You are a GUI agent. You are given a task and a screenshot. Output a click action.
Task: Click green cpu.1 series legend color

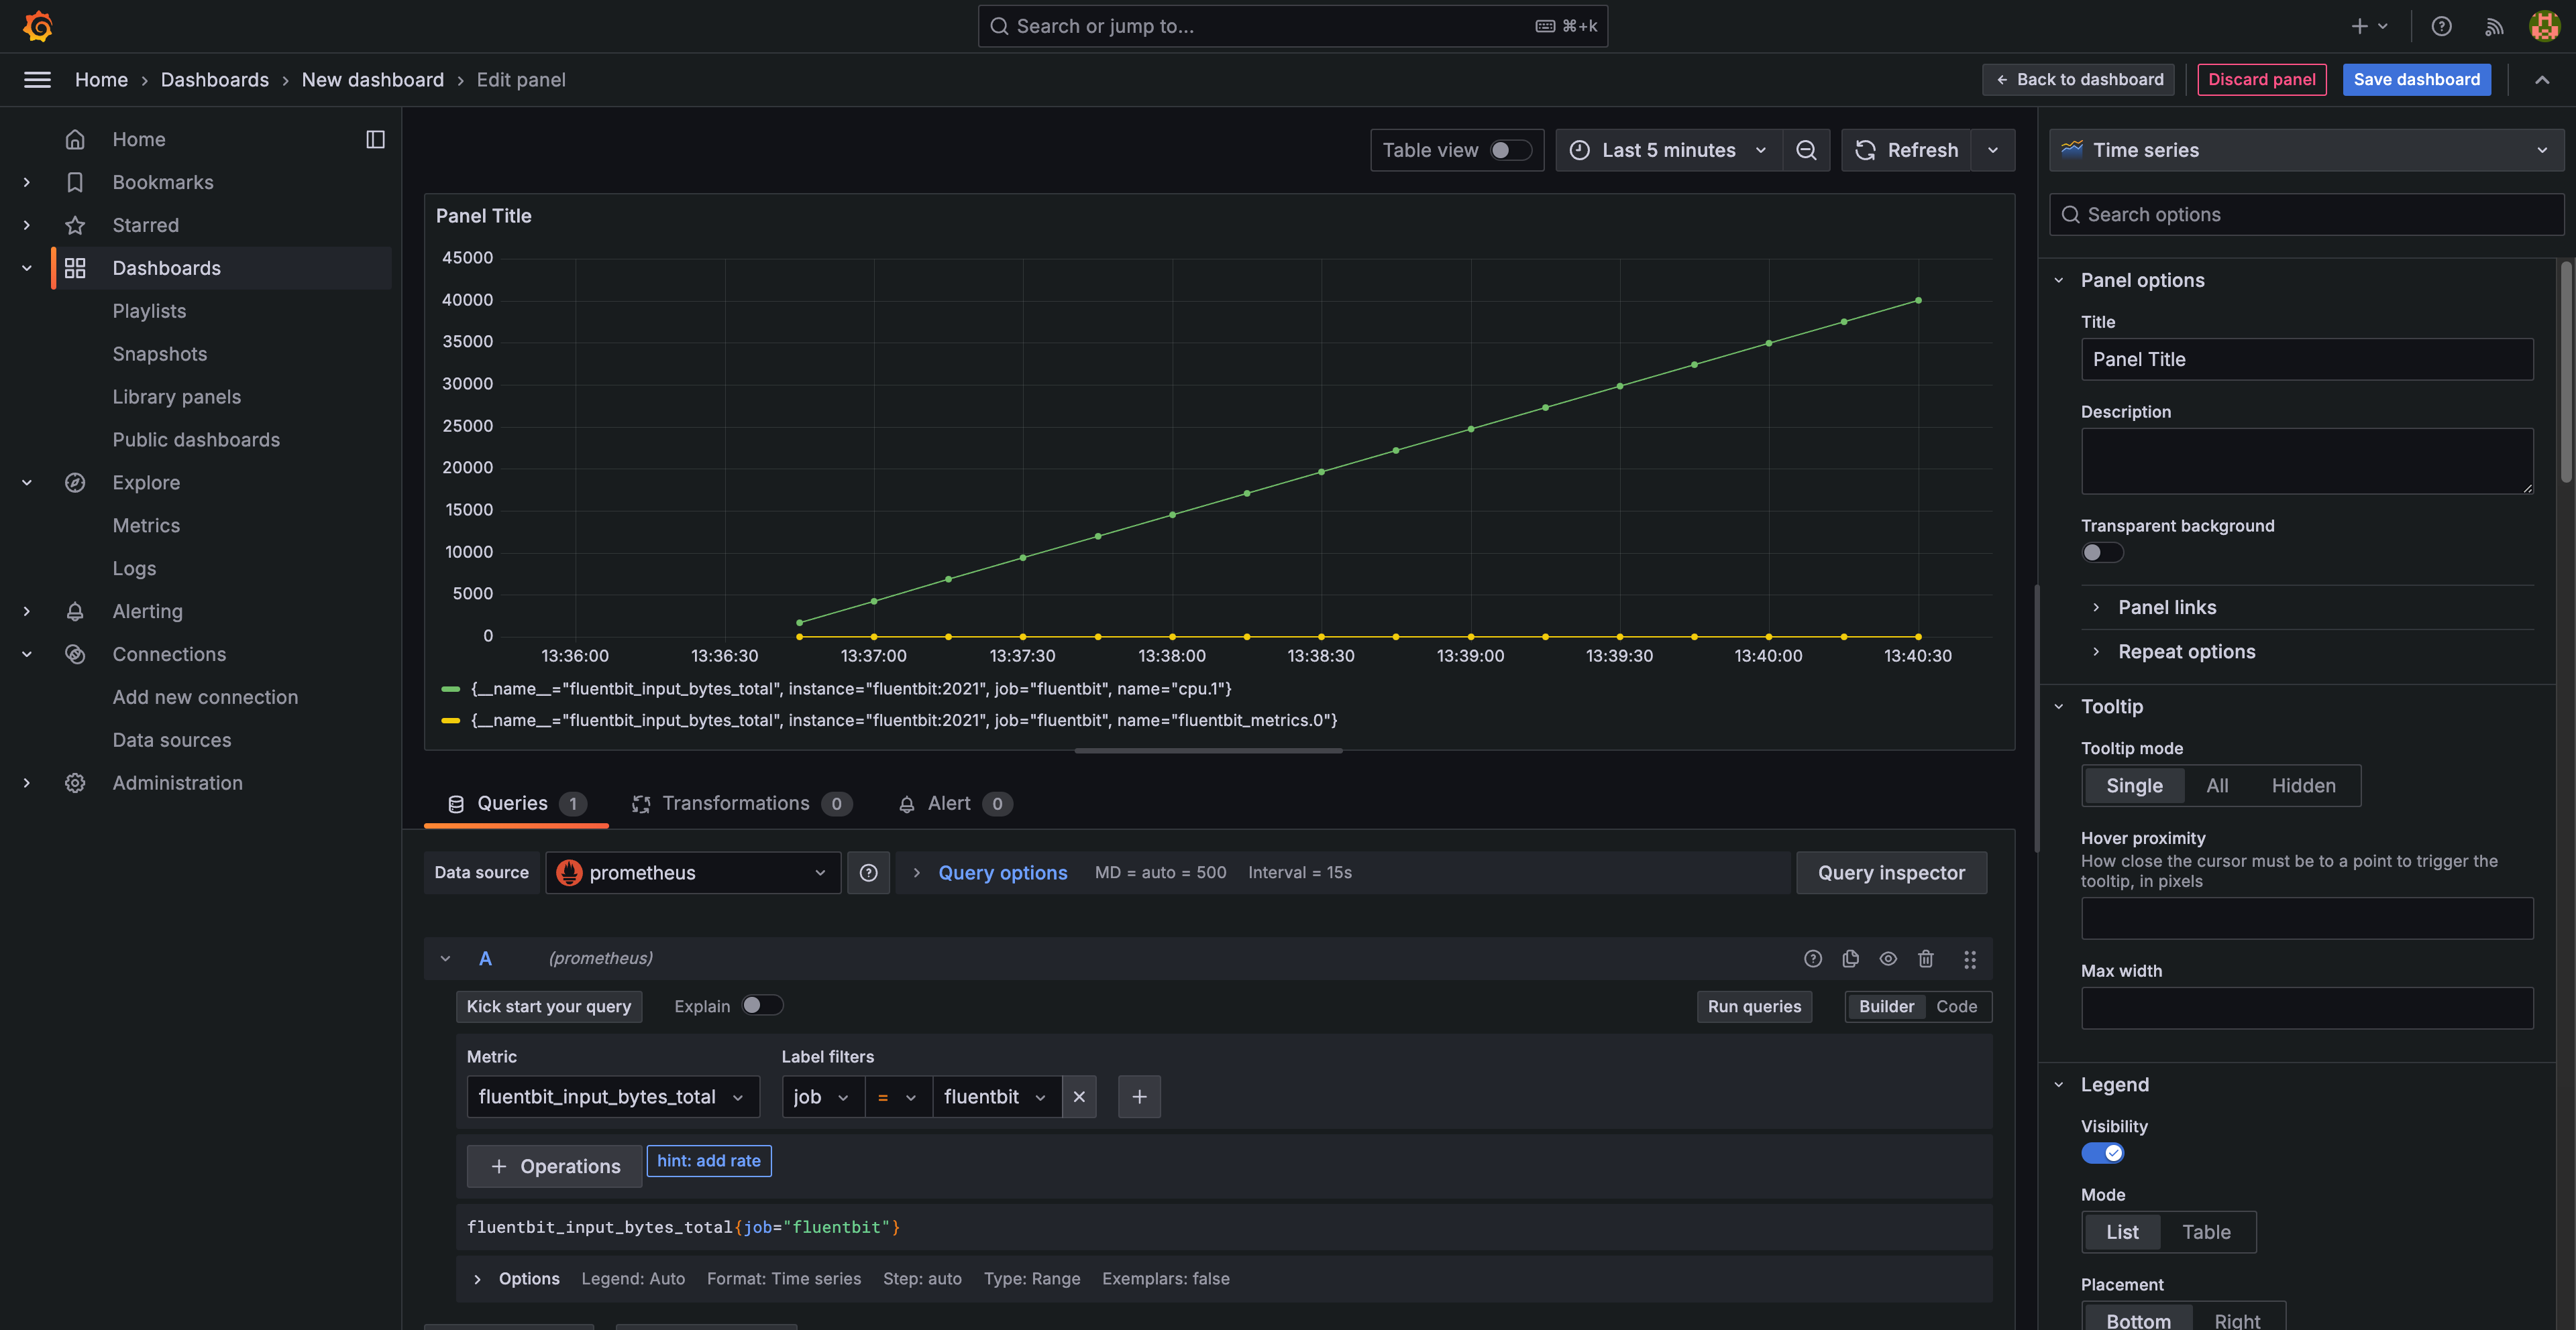(x=450, y=688)
